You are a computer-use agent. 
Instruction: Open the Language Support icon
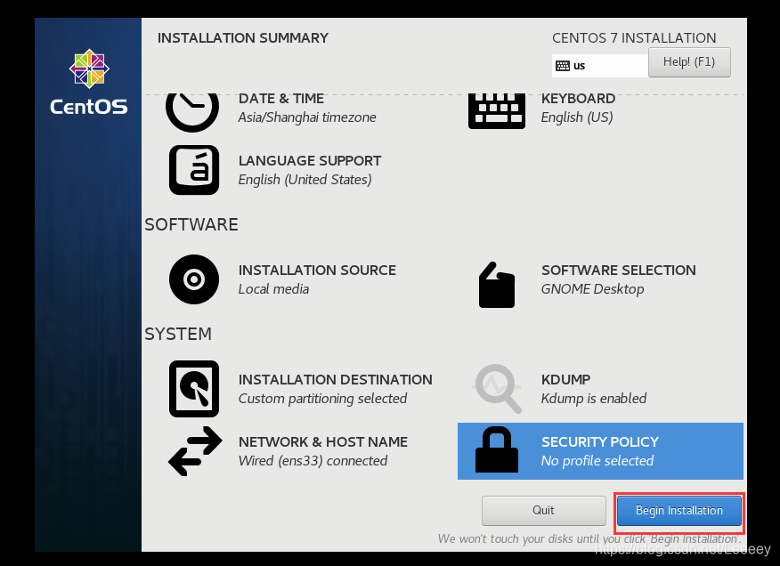(194, 170)
